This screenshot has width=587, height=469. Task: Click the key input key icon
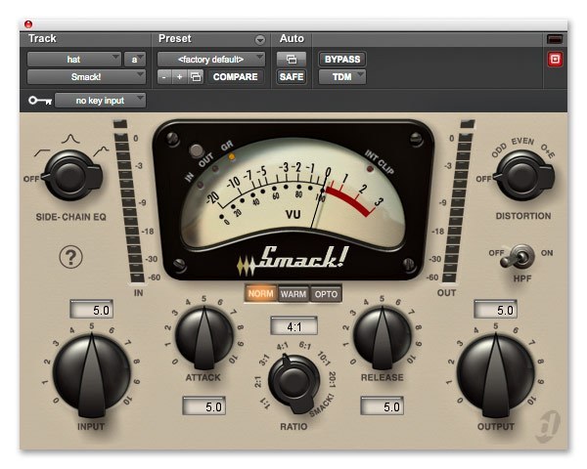[x=39, y=100]
